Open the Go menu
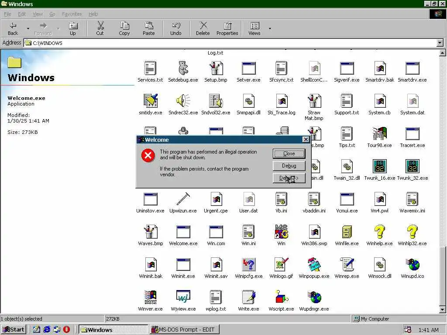Image resolution: width=447 pixels, height=335 pixels. (52, 14)
